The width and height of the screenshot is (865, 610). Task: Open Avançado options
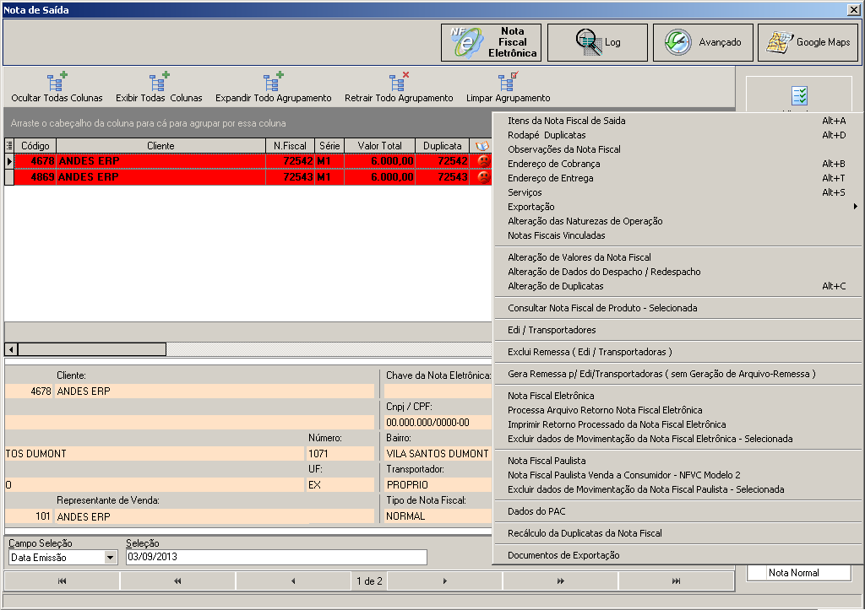[x=703, y=42]
